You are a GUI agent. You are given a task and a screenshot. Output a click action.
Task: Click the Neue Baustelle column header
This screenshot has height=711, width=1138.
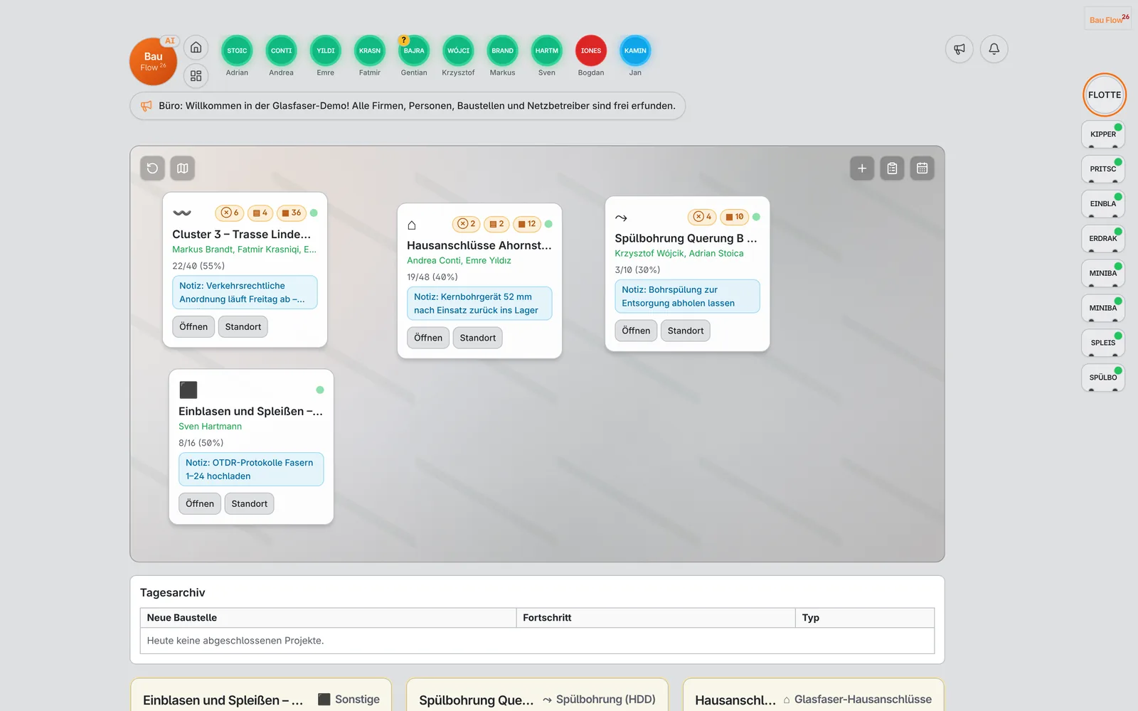[329, 618]
